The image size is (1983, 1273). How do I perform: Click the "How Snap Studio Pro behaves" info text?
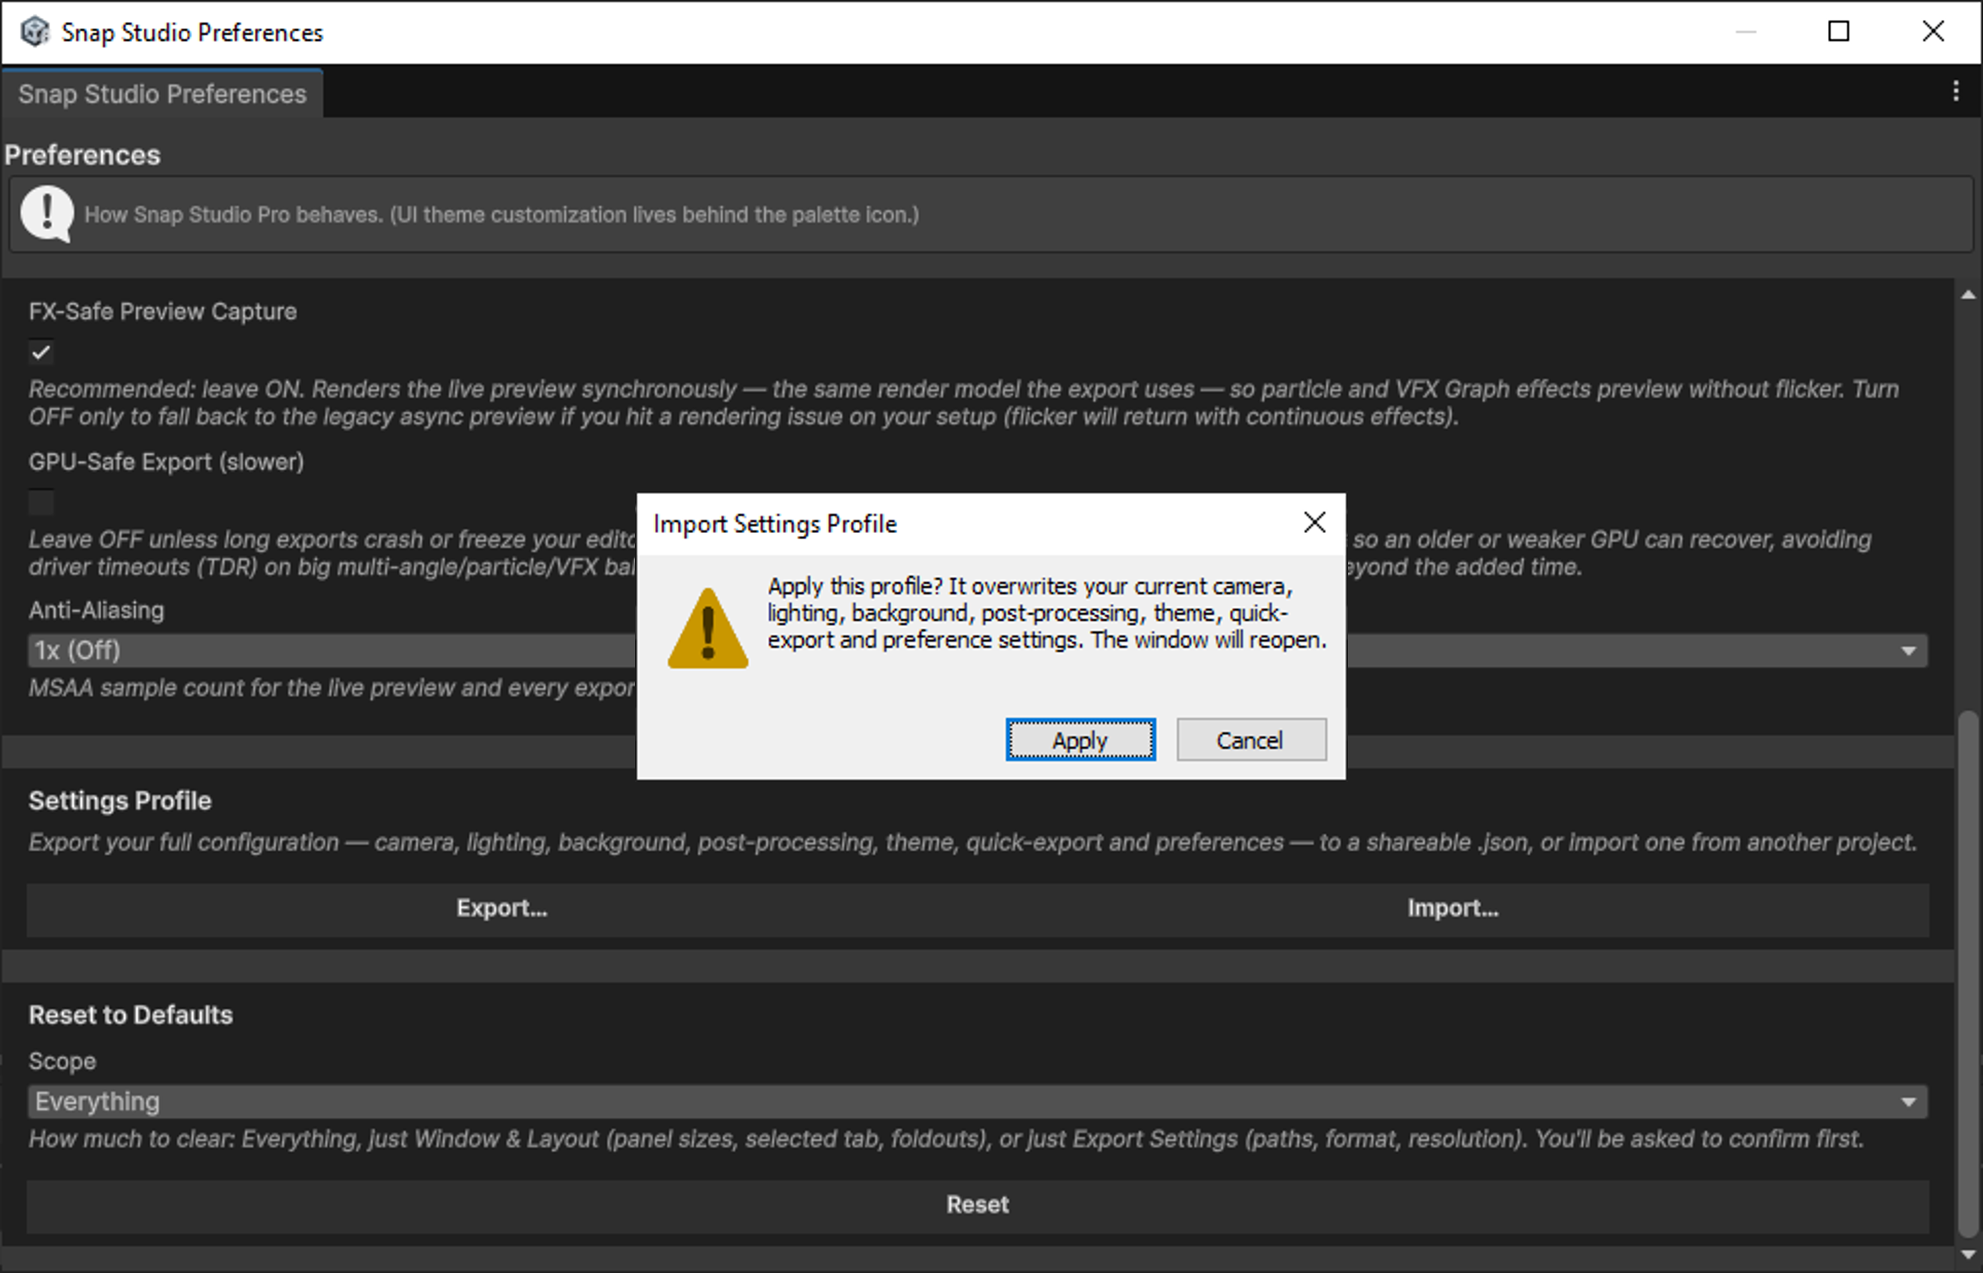tap(502, 215)
